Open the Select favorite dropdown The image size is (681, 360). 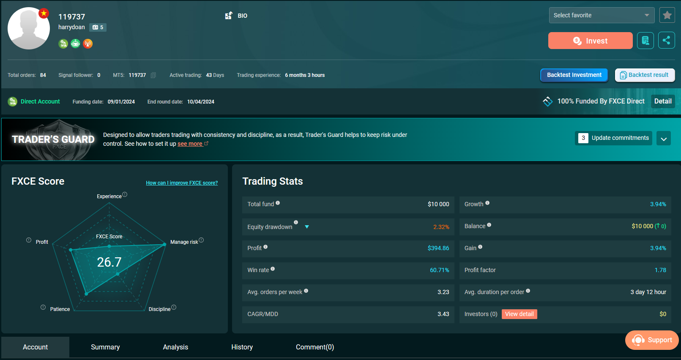(602, 15)
